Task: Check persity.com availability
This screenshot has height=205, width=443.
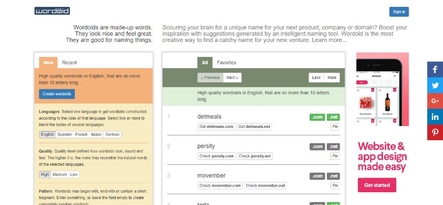Action: tap(217, 156)
